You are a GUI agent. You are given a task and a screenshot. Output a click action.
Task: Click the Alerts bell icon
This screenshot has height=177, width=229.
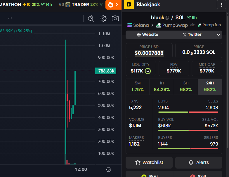(191, 162)
